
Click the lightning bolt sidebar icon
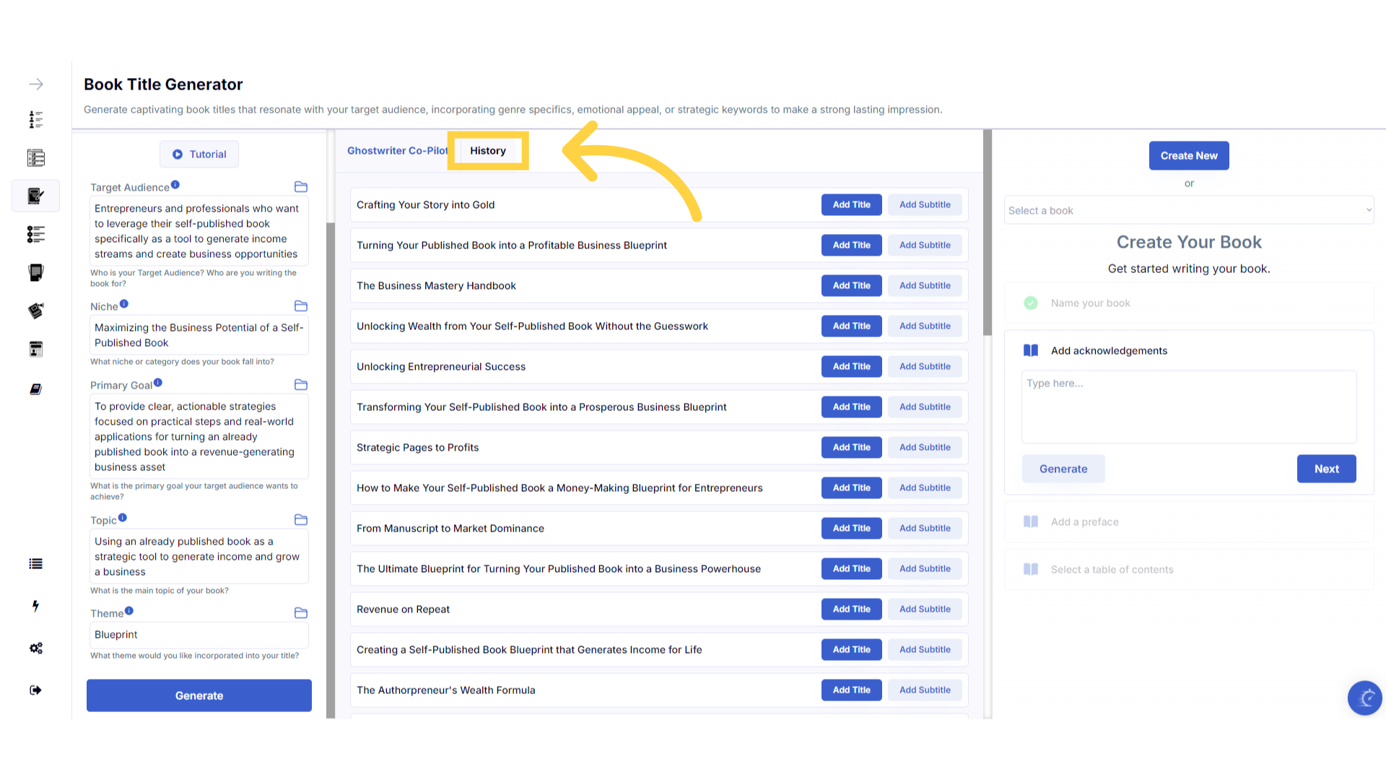pos(35,606)
